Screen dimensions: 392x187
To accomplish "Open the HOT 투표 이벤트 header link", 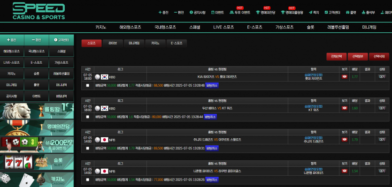I will point(240,12).
